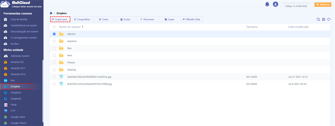Viewport: 335px width, 126px height.
Task: Sort by Nome do arquivo column
Action: point(71,27)
